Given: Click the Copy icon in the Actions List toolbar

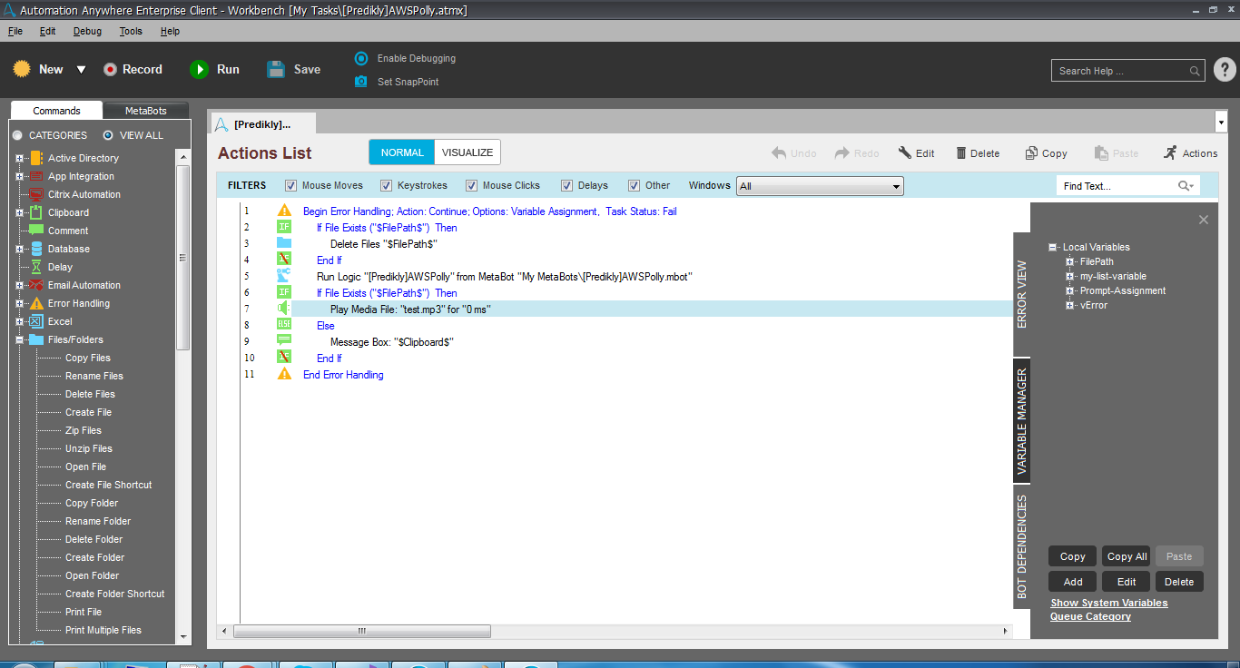Looking at the screenshot, I should tap(1031, 153).
